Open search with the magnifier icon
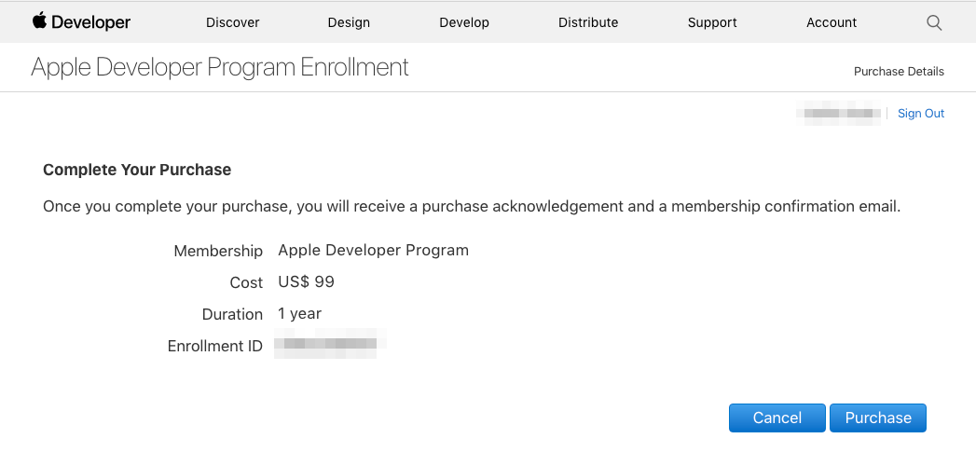Viewport: 976px width, 452px height. click(934, 22)
